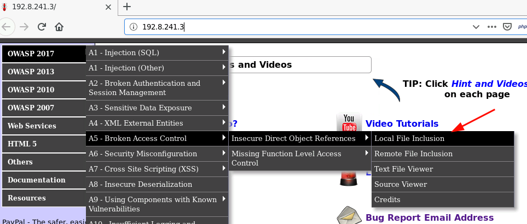Open the Documentation menu
Viewport: 527px width, 224px height.
pyautogui.click(x=44, y=180)
